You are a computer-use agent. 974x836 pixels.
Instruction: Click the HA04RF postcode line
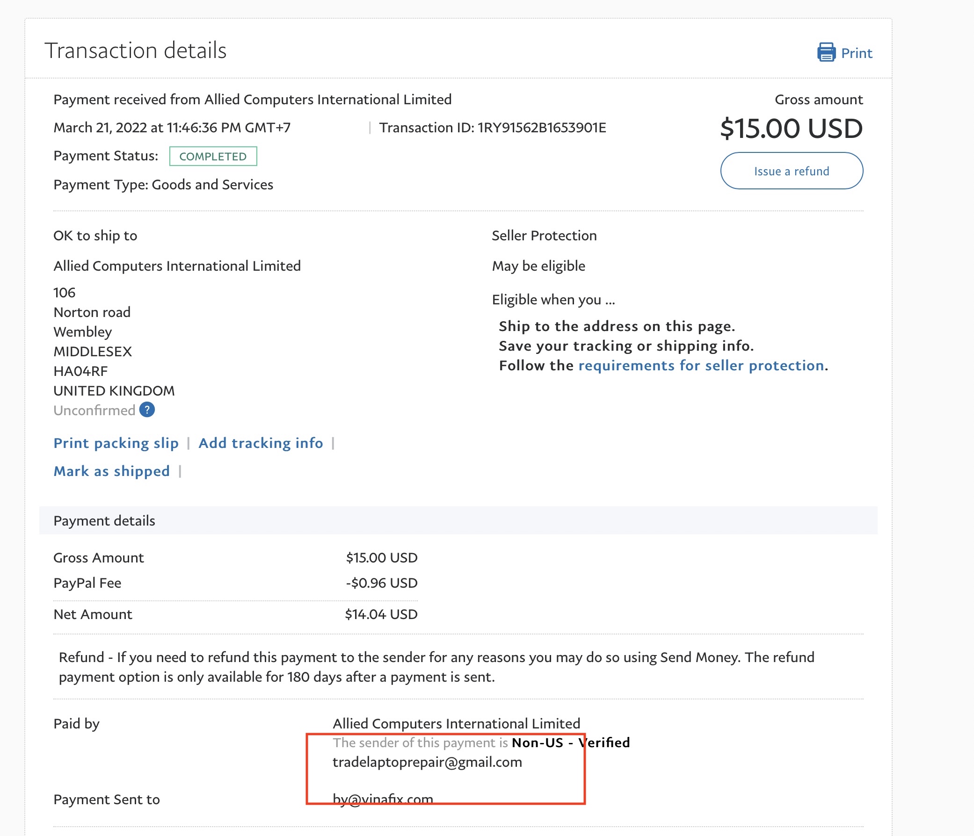point(80,371)
